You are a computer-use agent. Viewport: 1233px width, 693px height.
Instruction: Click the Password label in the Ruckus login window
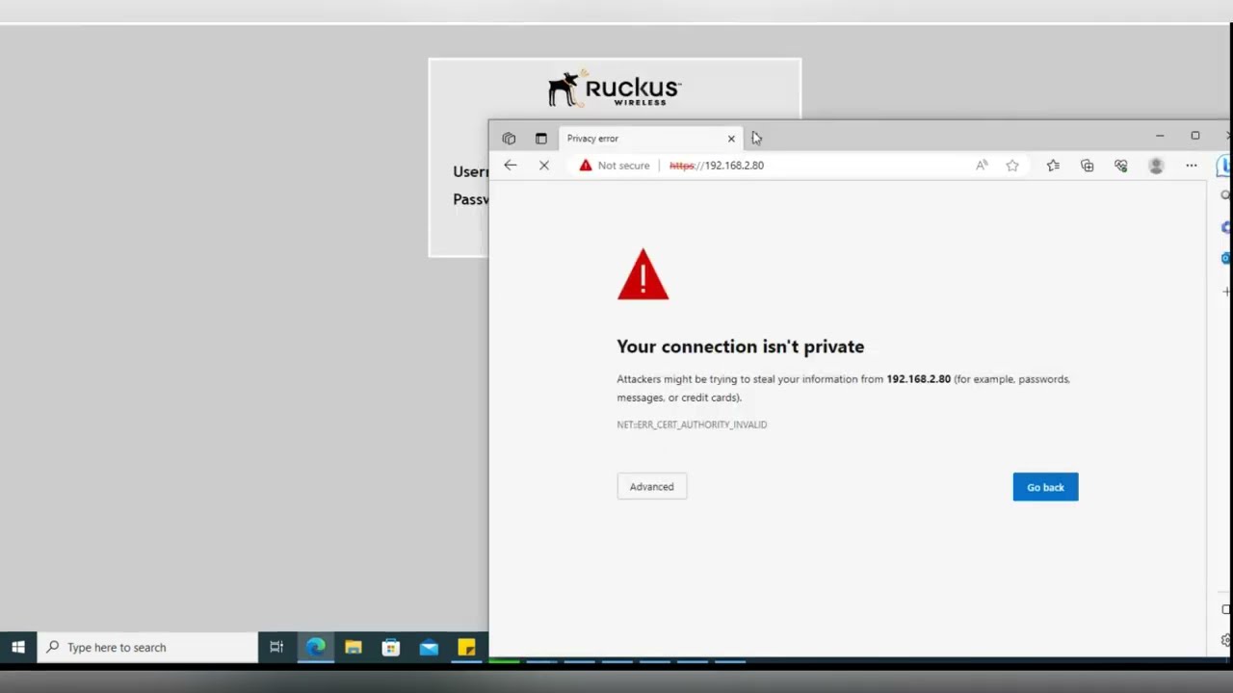[470, 199]
